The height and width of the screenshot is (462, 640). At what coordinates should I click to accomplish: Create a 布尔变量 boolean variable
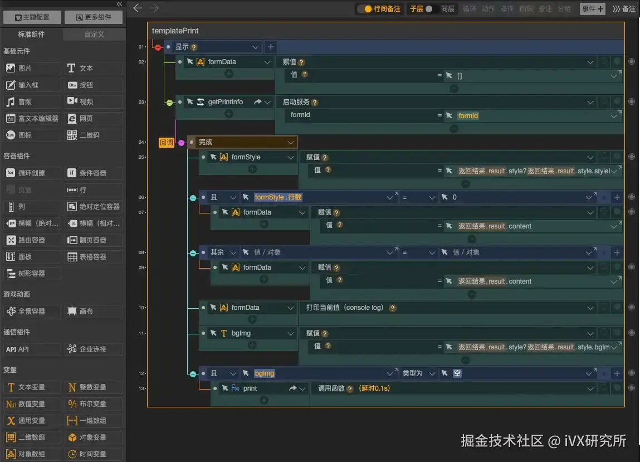tap(94, 404)
